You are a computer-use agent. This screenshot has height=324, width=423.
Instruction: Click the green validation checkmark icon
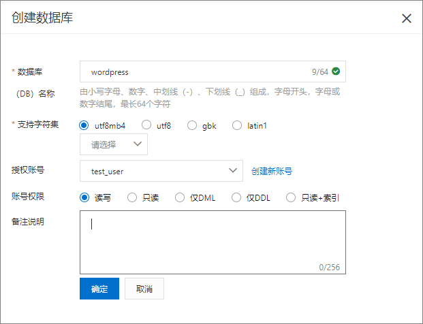pos(336,71)
